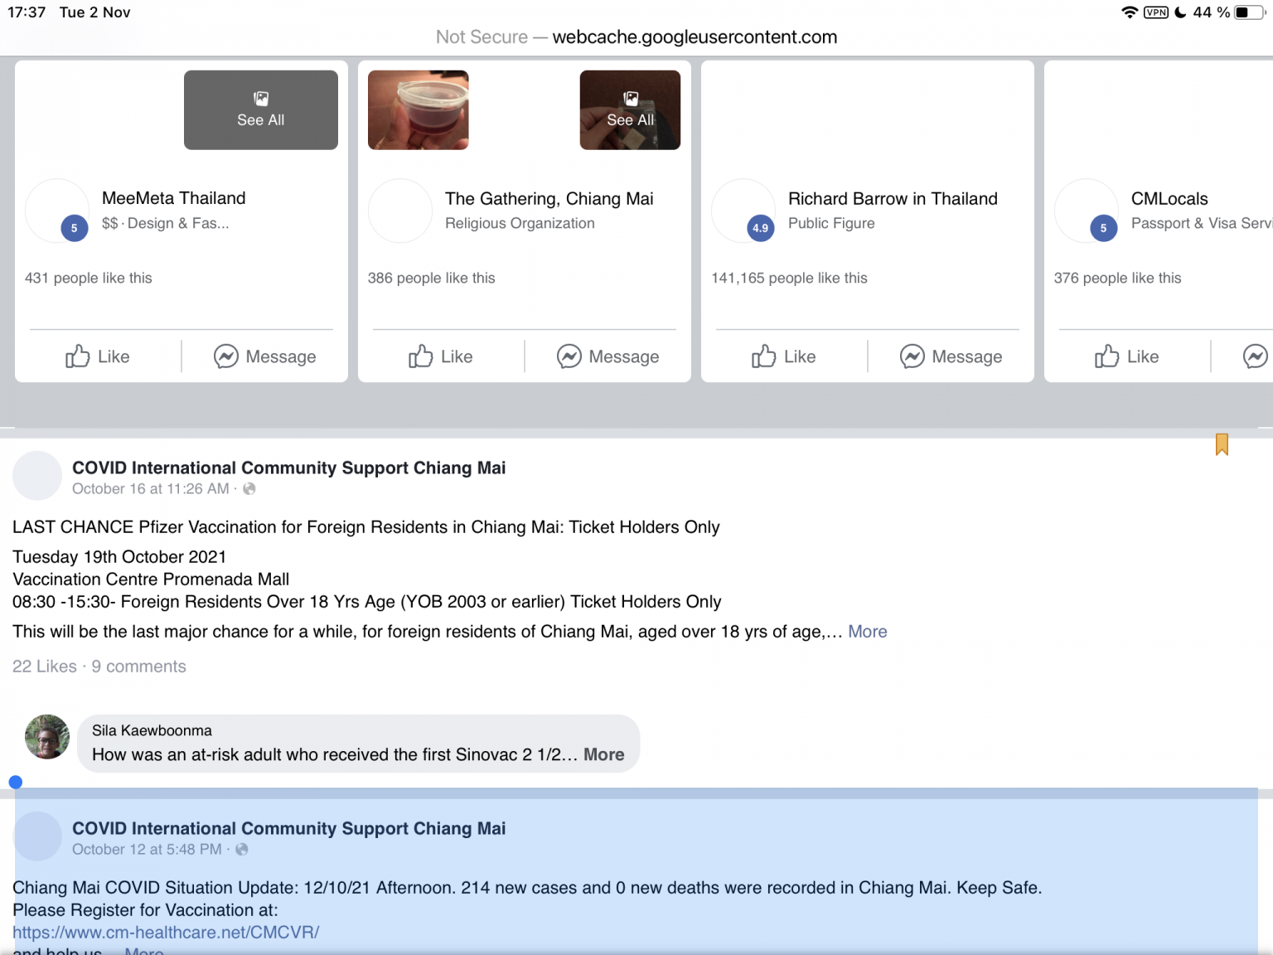Open red cup photo in The Gathering card

(x=419, y=110)
